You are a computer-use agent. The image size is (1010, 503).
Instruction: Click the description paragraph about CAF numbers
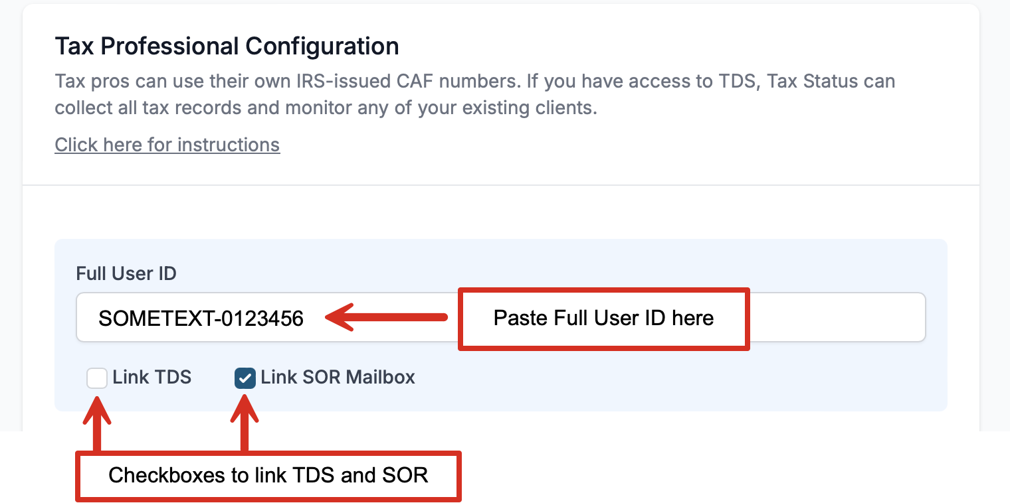[474, 82]
